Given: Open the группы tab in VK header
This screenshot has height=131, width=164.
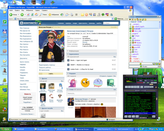Looking at the screenshot, I should (68, 23).
